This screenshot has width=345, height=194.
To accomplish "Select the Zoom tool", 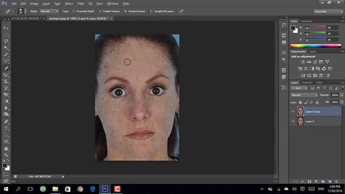I will 6,155.
